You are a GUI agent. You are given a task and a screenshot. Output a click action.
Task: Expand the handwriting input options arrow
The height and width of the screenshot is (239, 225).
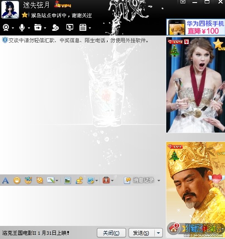point(57,181)
